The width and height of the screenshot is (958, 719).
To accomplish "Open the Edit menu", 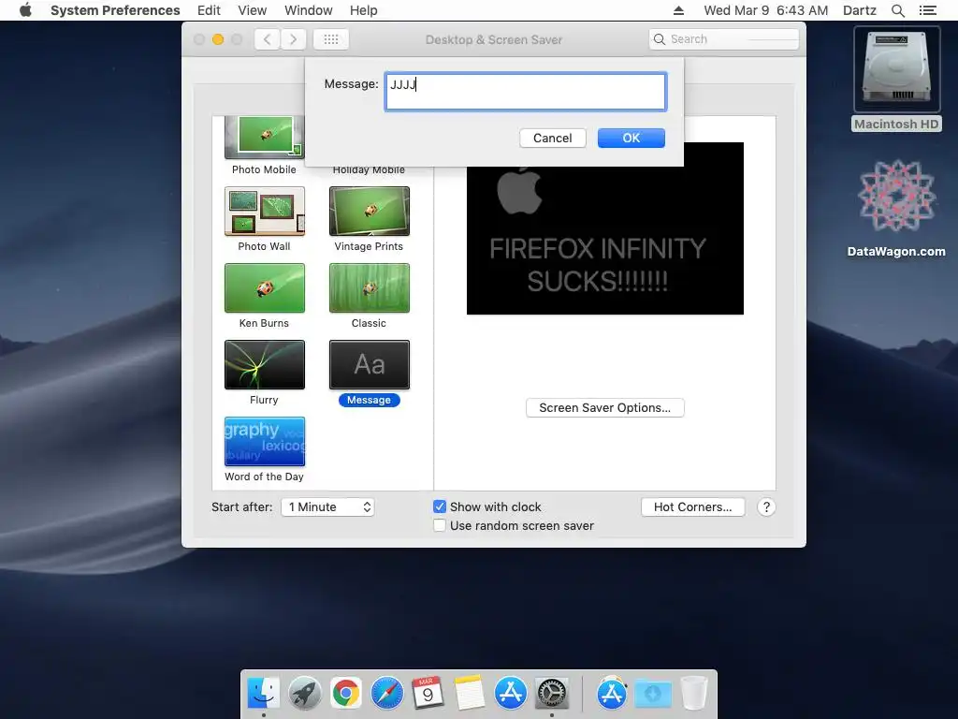I will click(x=209, y=10).
